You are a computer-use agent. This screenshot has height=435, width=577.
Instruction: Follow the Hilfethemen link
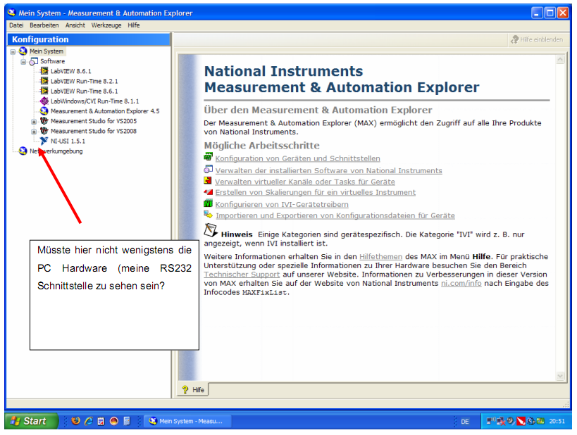[381, 257]
